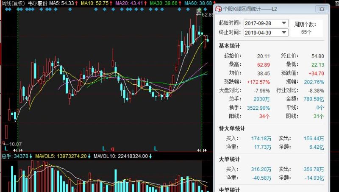The height and width of the screenshot is (192, 339).
Task: Click the 终止价 value 54.80
Action: (317, 56)
